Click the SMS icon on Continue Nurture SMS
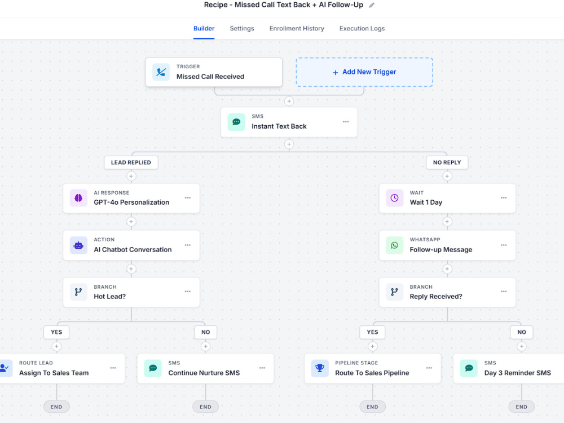 [x=153, y=368]
